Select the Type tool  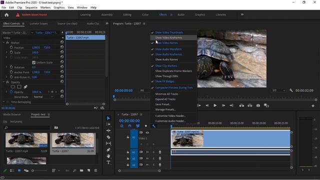tap(108, 162)
